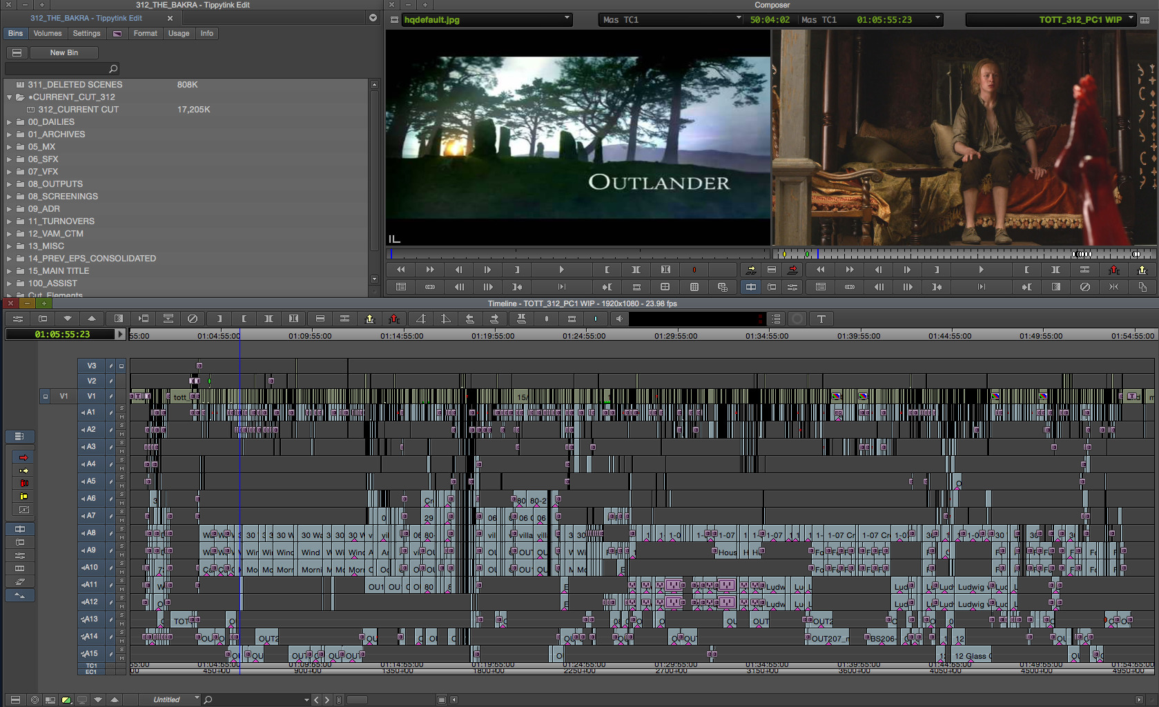The image size is (1159, 707).
Task: Expand the 07_VFX folder
Action: (10, 172)
